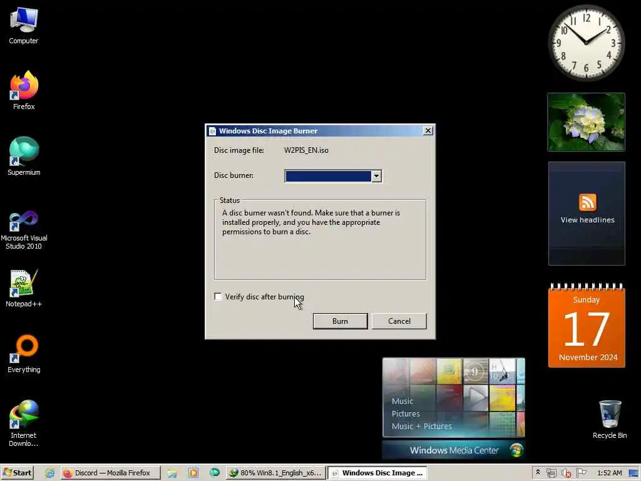Expand the Disc burner dropdown arrow
This screenshot has height=481, width=641.
pos(376,176)
